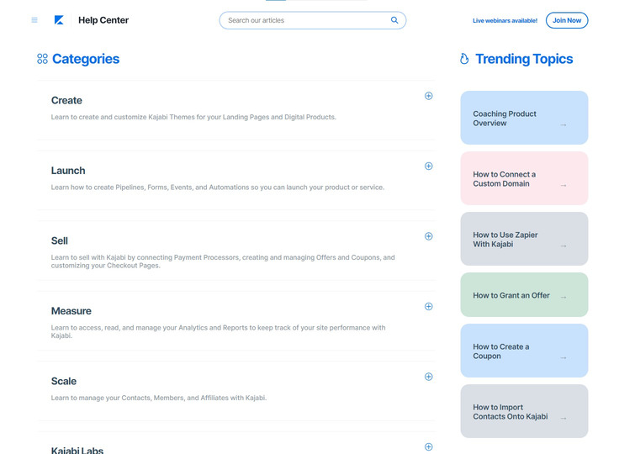Open How to Grant an Offer topic
635x454 pixels.
pos(524,295)
